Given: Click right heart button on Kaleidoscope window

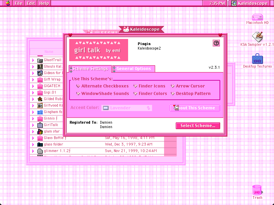Looking at the screenshot, I should [220, 35].
